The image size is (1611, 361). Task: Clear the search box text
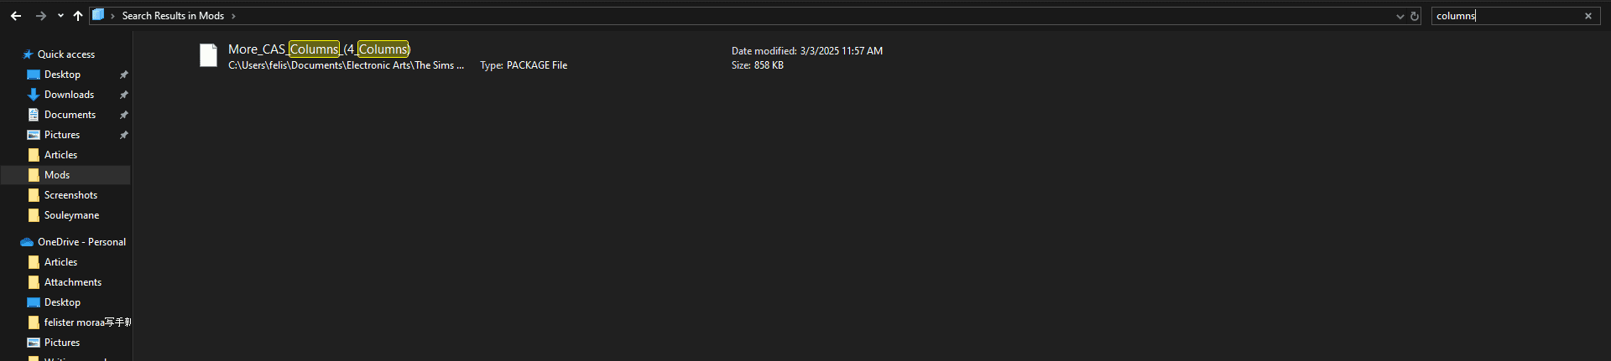1588,16
